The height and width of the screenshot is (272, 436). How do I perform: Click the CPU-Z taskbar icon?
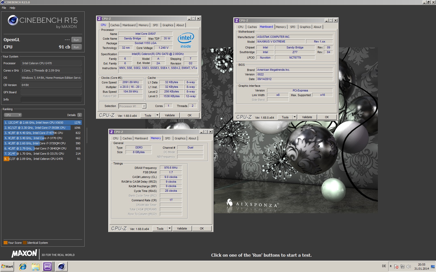click(x=47, y=267)
